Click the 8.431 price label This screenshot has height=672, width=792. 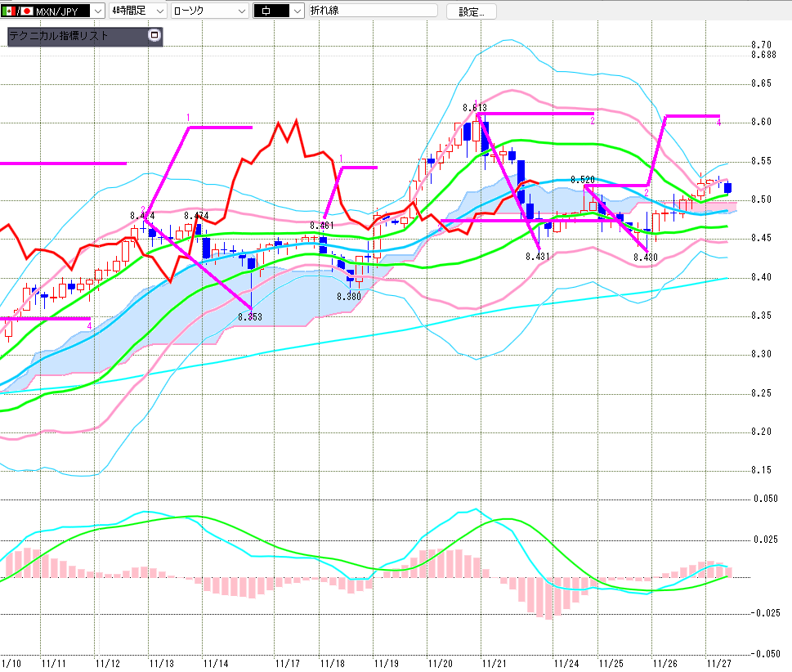point(538,257)
